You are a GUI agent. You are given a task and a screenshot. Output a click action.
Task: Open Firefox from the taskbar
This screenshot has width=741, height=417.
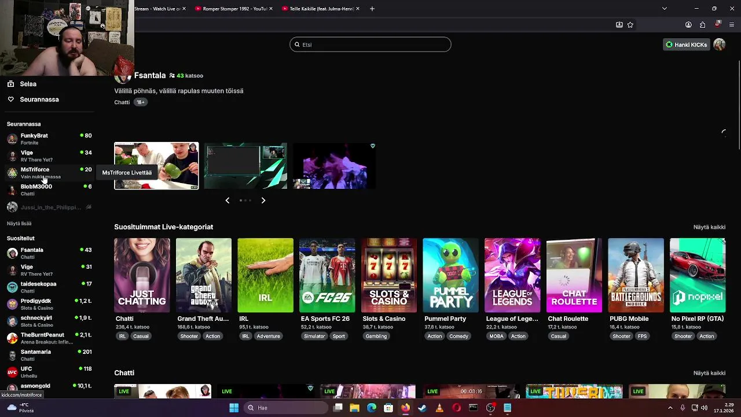[405, 408]
